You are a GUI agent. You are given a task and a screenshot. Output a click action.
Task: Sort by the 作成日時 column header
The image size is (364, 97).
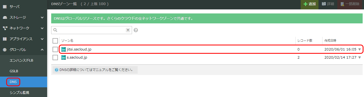coord(330,41)
